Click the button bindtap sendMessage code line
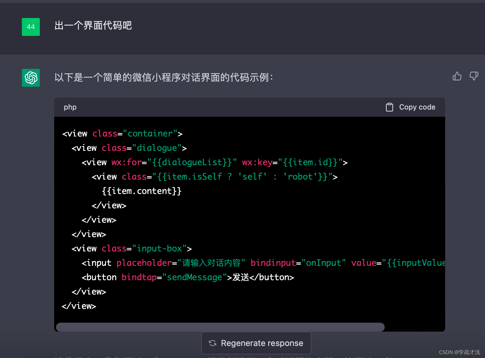This screenshot has width=485, height=358. [x=188, y=277]
